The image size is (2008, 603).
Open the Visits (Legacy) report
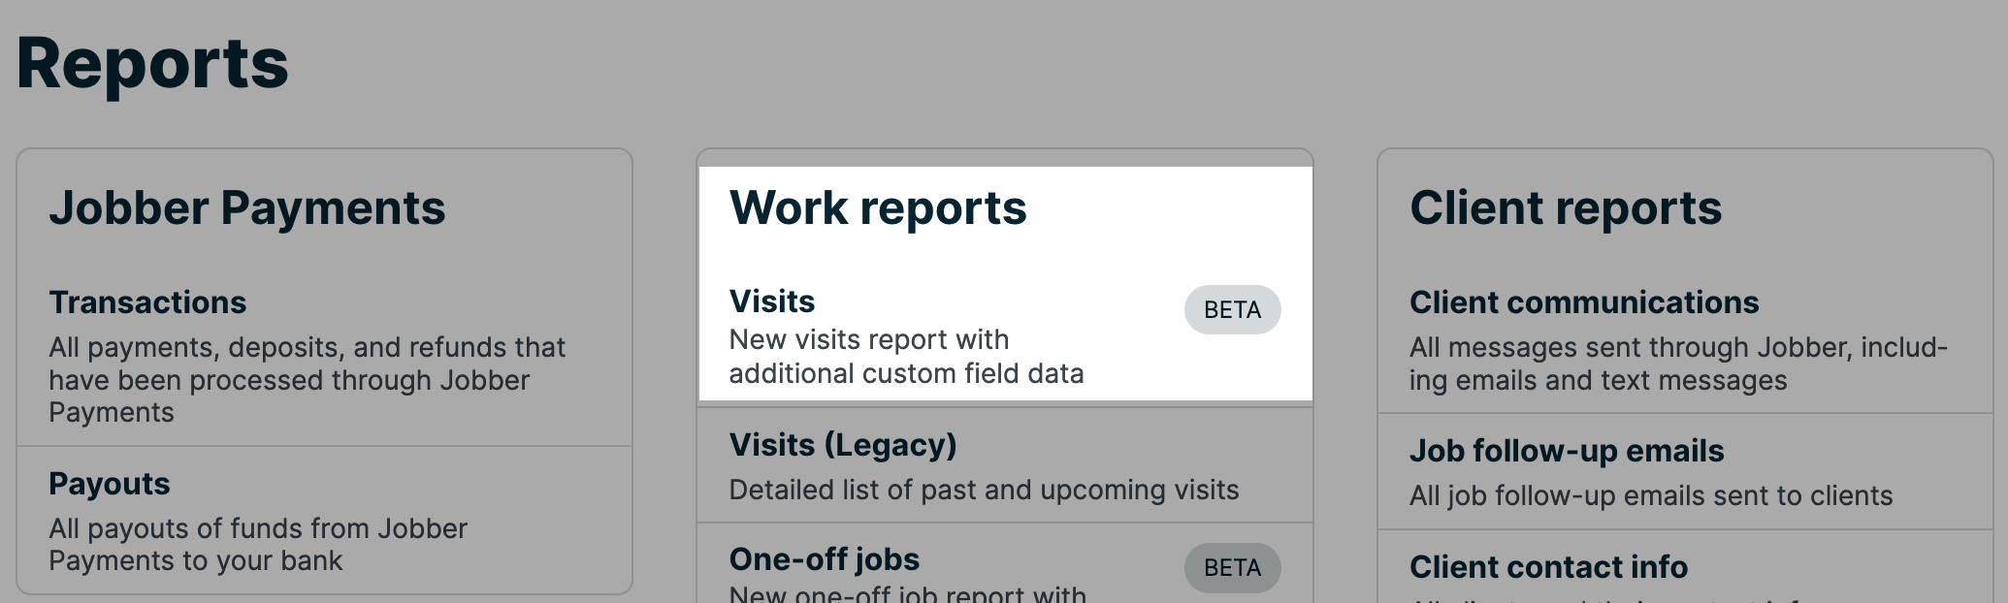842,444
